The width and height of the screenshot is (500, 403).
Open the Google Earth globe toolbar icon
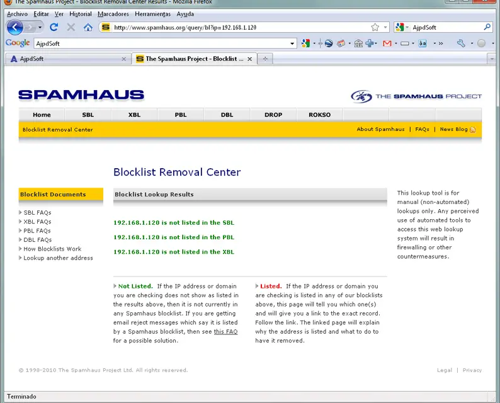pos(329,43)
